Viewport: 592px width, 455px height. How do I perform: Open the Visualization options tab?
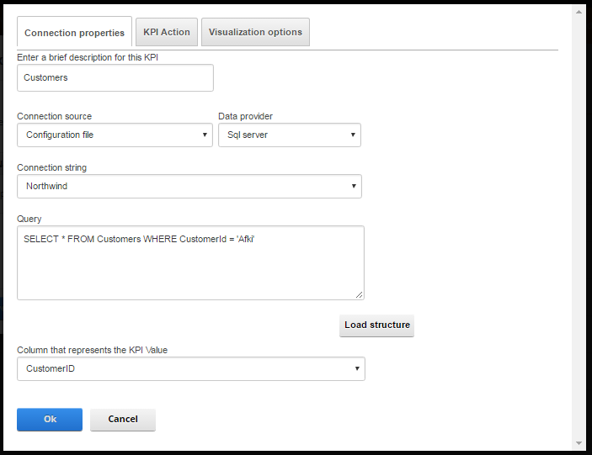click(255, 32)
